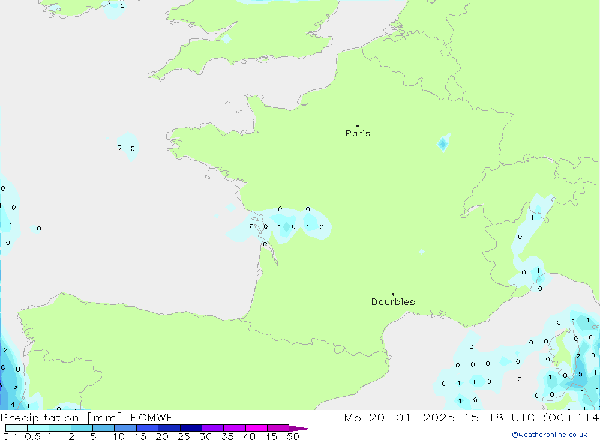Click the rain patch off Brittany's west coast
The height and width of the screenshot is (440, 600).
pyautogui.click(x=128, y=147)
